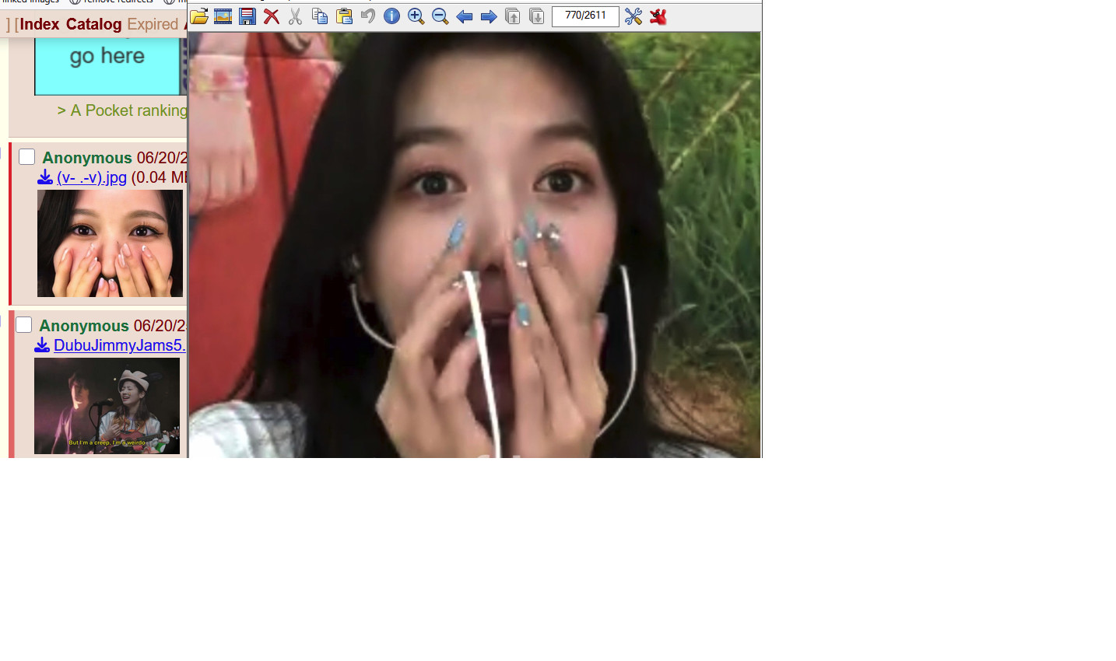Viewport: 1116px width, 661px height.
Task: Open the DubuJimmyJams5 file link
Action: point(119,345)
